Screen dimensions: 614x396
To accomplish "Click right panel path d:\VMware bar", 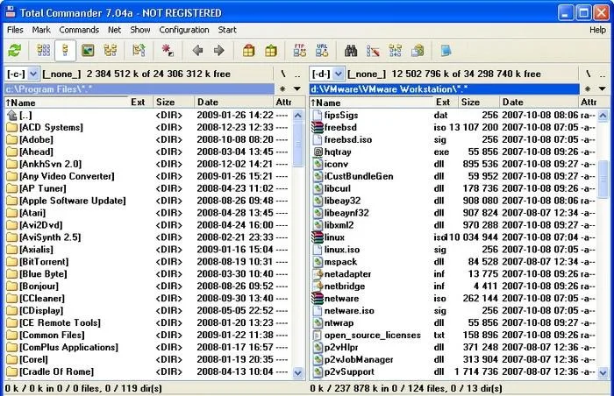I will 445,89.
